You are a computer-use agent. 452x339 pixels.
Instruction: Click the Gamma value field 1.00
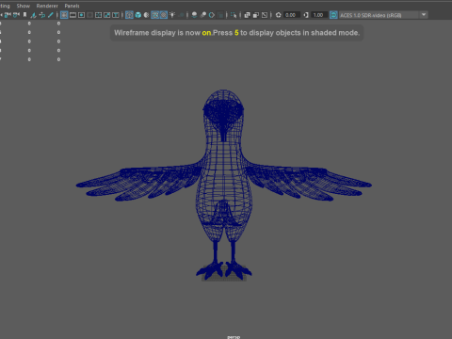tap(319, 15)
